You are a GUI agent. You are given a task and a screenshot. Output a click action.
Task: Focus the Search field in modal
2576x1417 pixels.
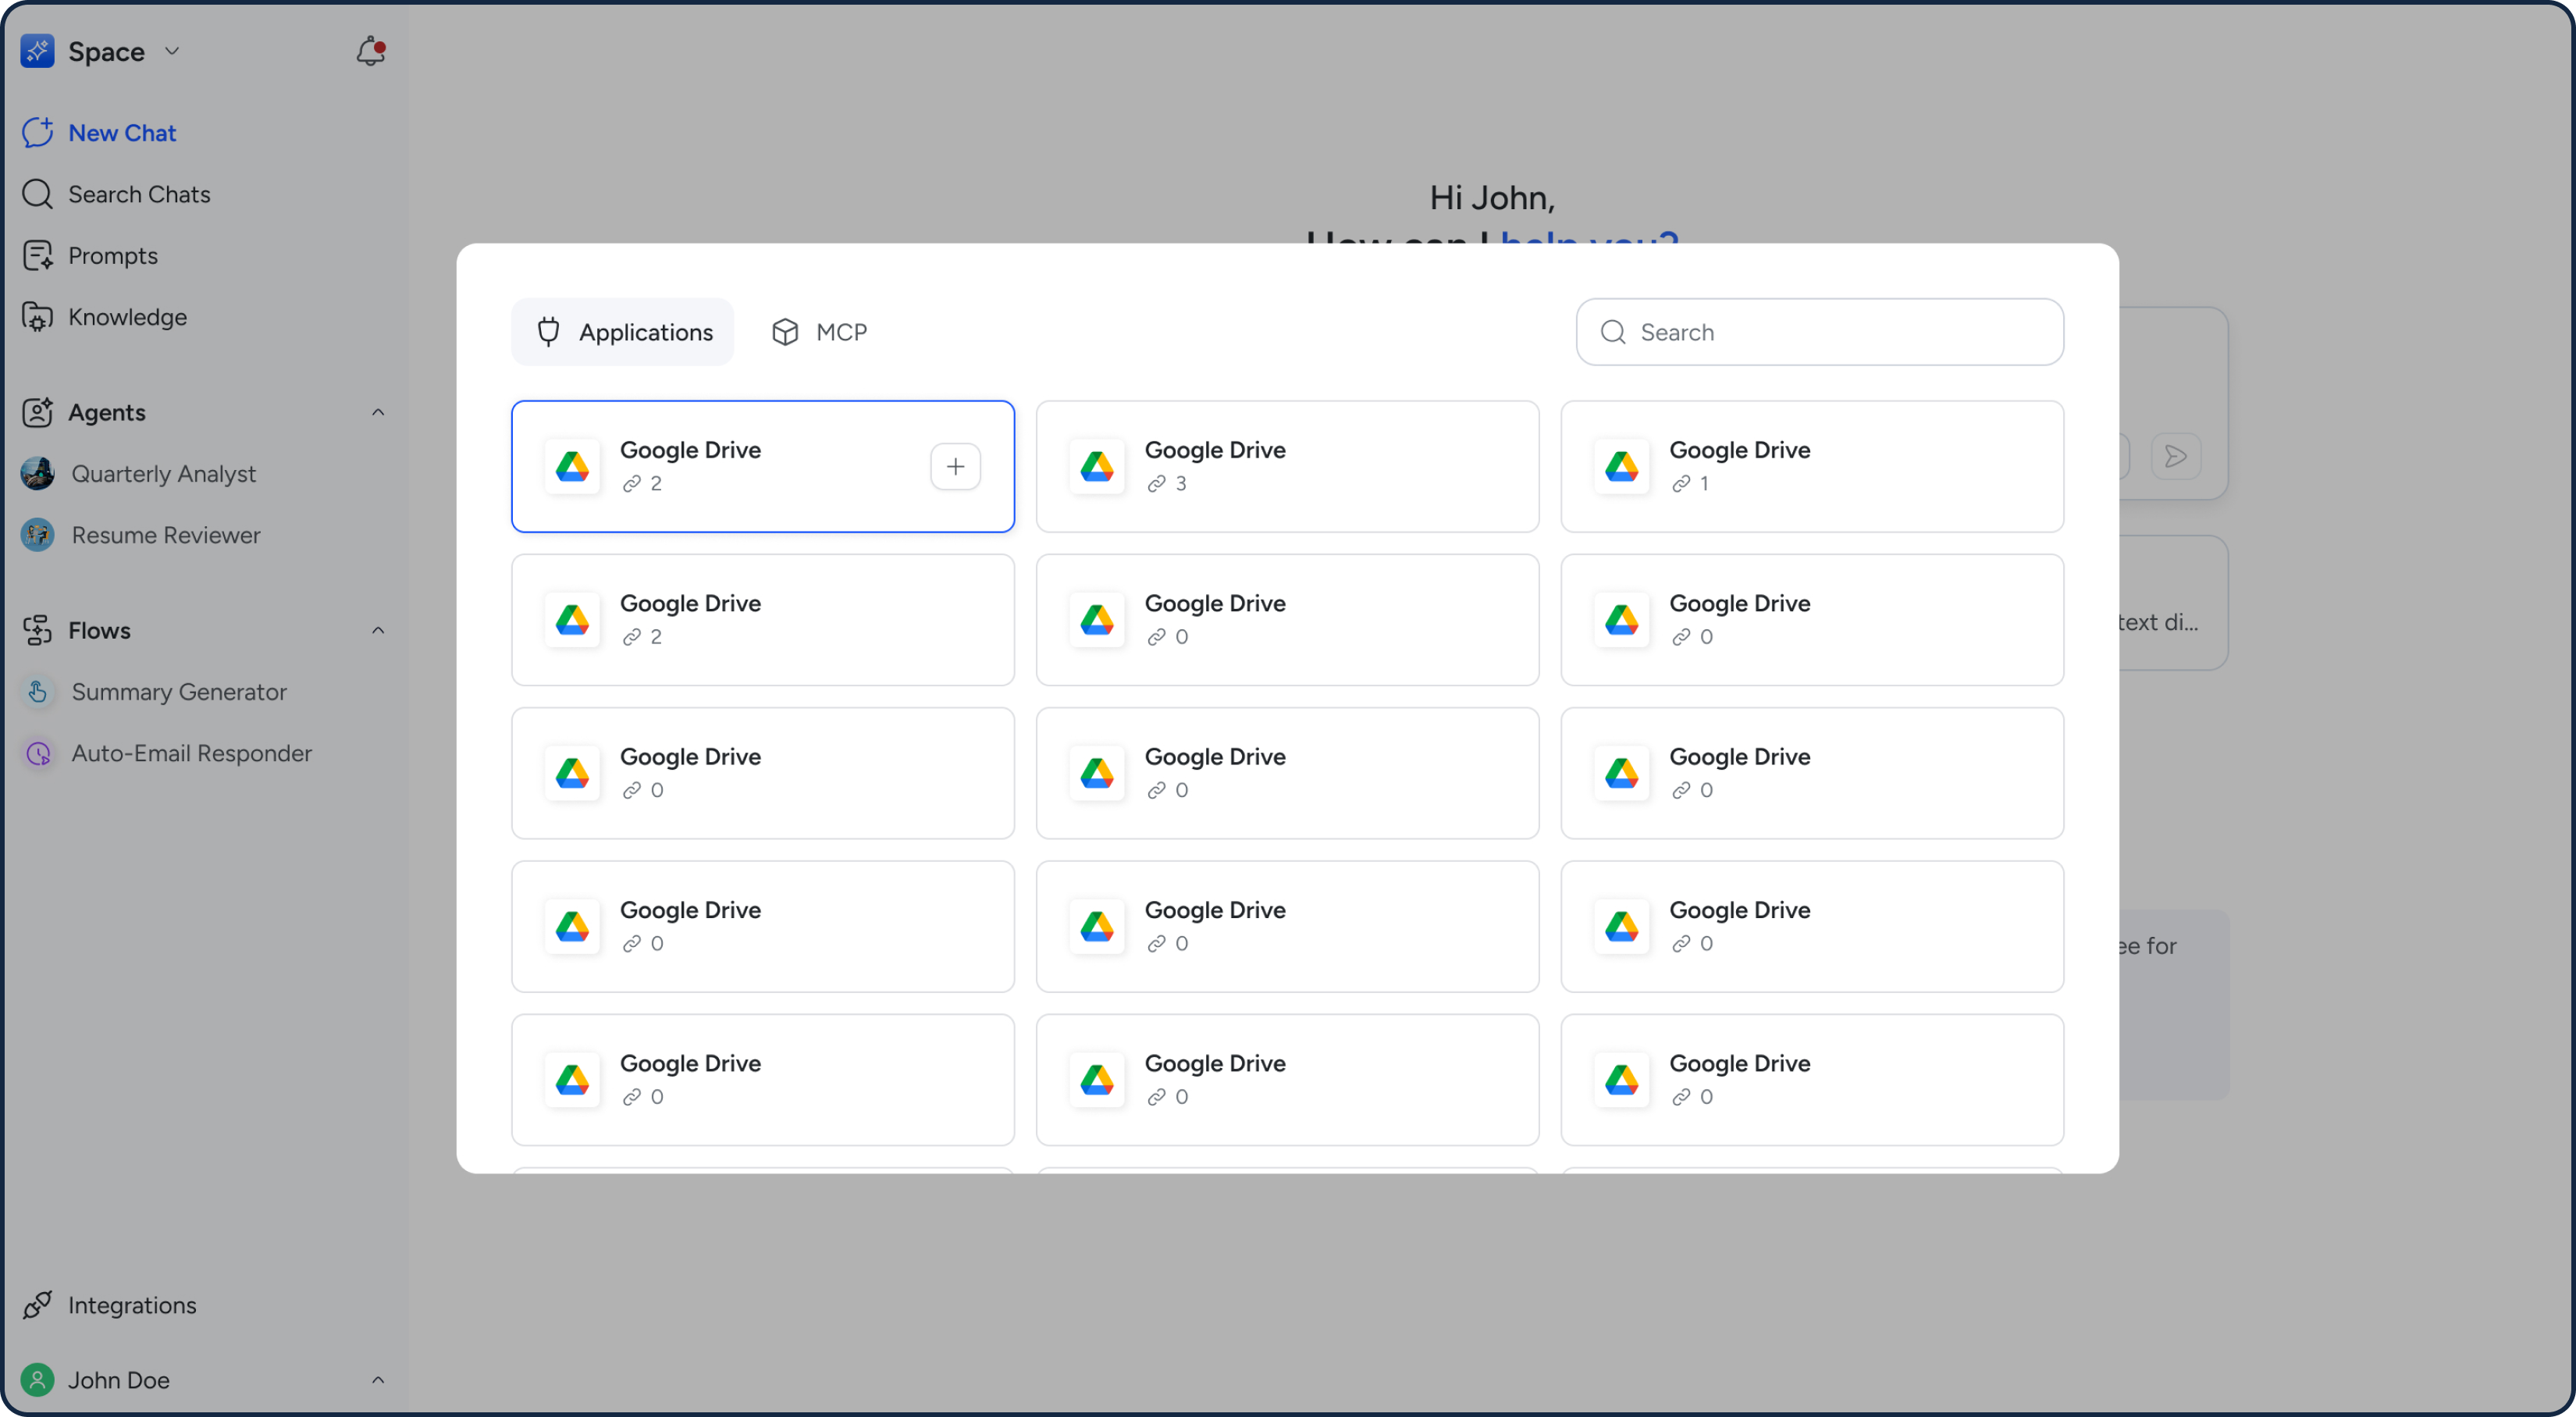[1820, 332]
